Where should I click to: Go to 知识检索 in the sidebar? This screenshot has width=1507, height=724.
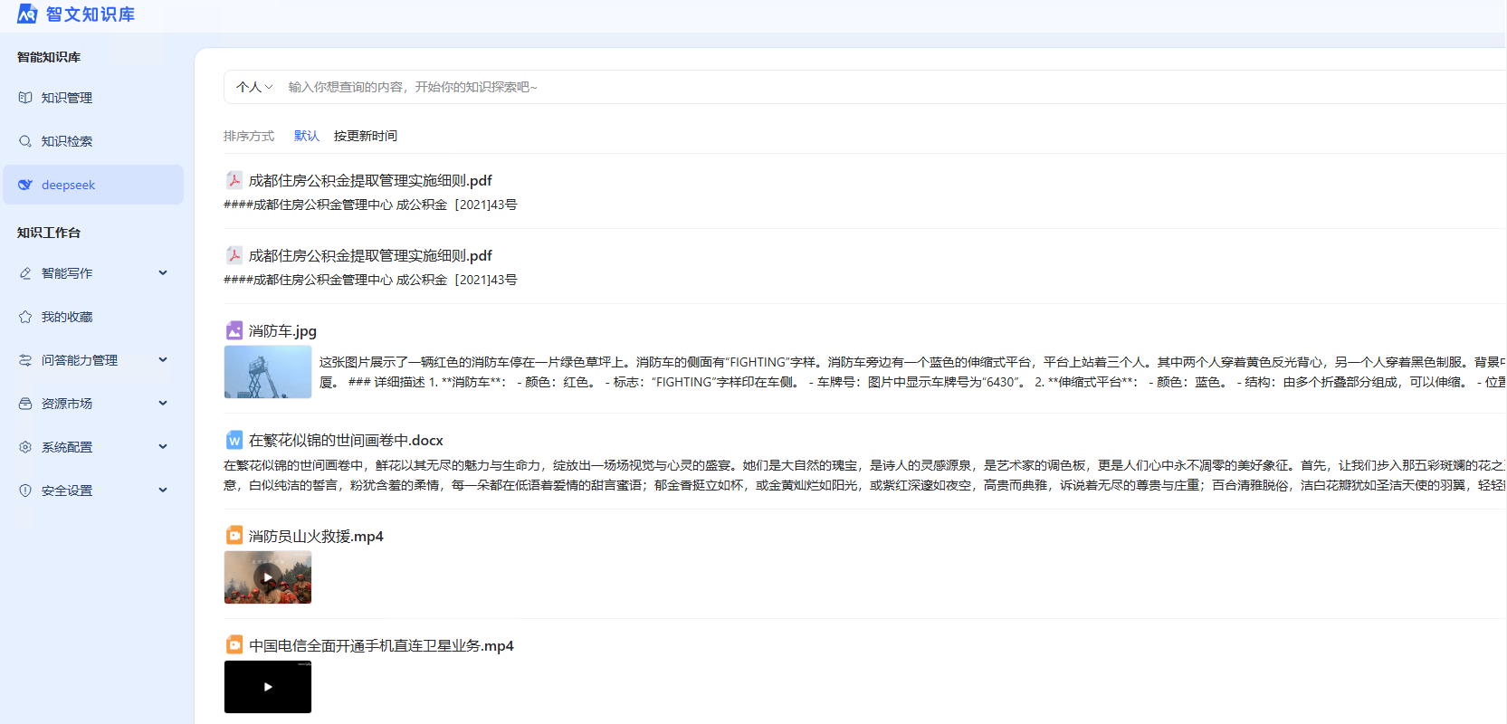pos(93,141)
